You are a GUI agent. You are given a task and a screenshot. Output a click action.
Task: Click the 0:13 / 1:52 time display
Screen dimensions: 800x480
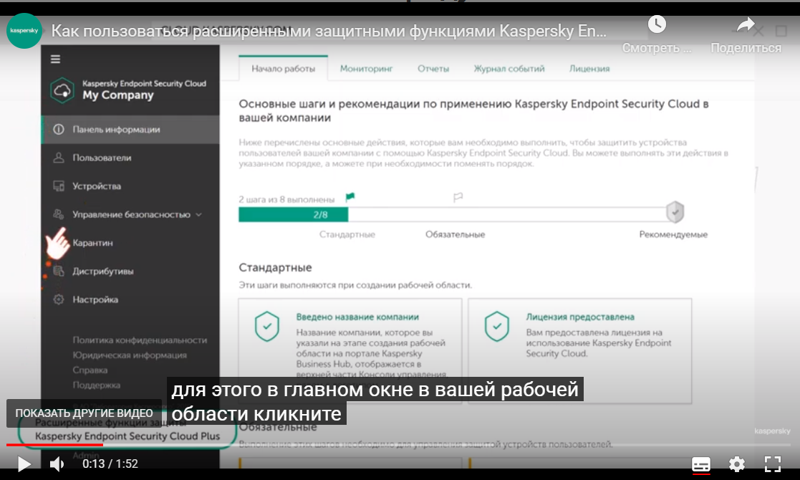click(x=110, y=464)
